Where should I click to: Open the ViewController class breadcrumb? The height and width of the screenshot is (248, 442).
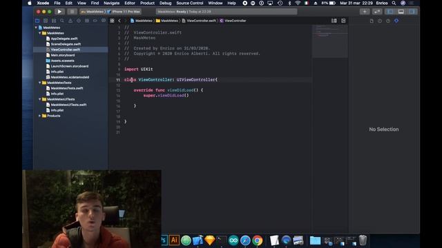point(233,21)
